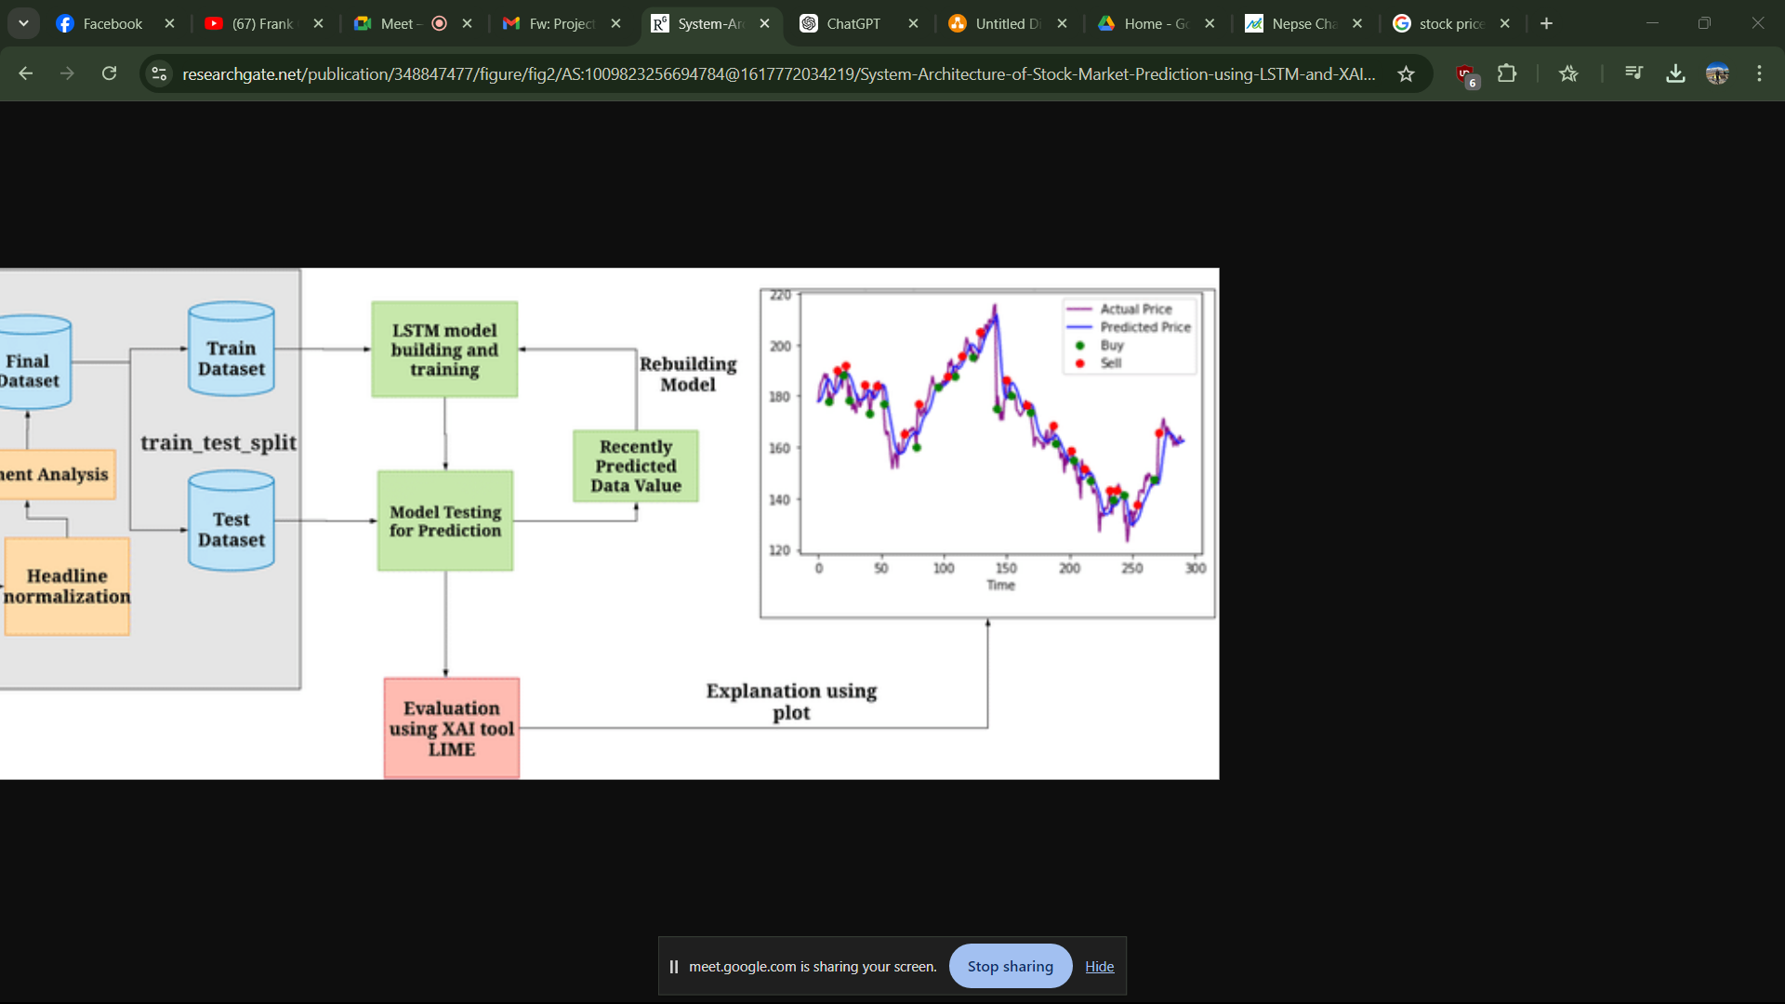The image size is (1785, 1004).
Task: Click the browser back arrow
Action: (25, 73)
